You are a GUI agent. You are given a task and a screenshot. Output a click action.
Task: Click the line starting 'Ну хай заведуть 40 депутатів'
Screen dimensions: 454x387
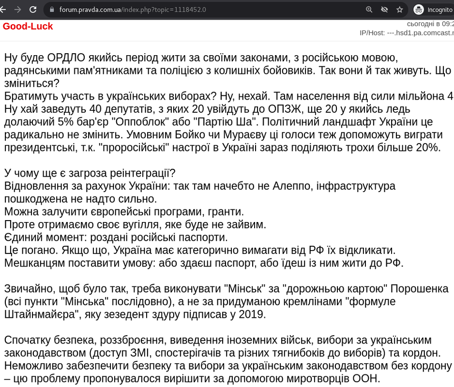pos(207,109)
